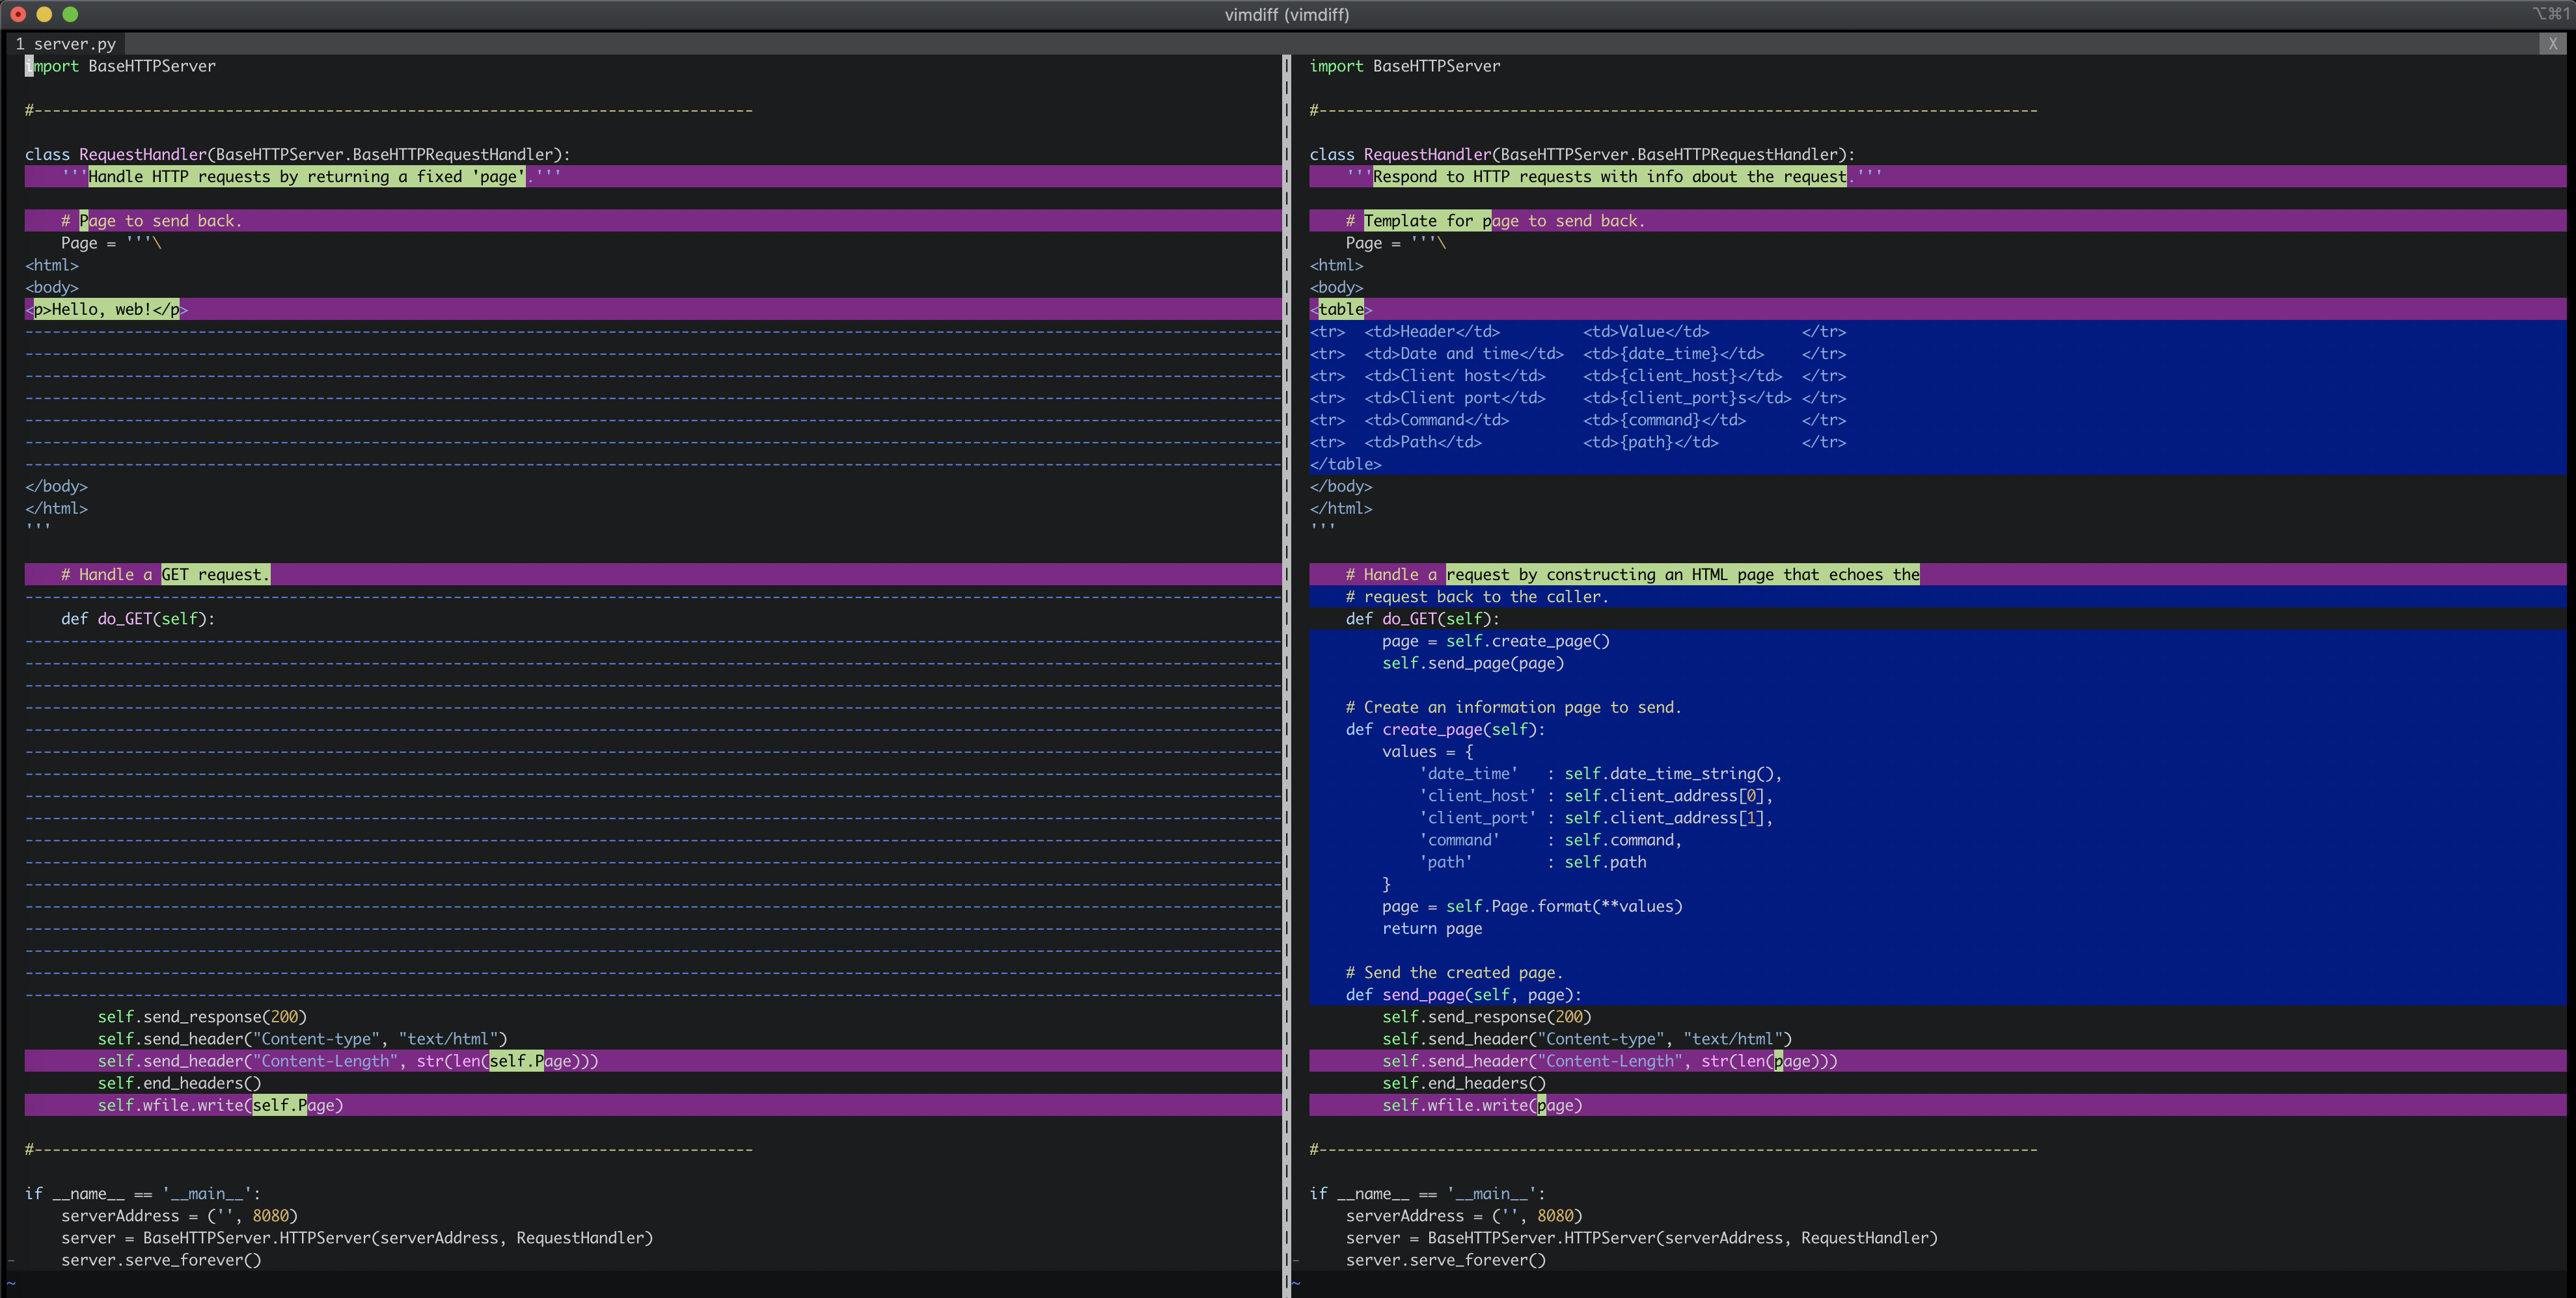Click the Header/Value table row line
This screenshot has width=2576, height=1298.
(1578, 332)
